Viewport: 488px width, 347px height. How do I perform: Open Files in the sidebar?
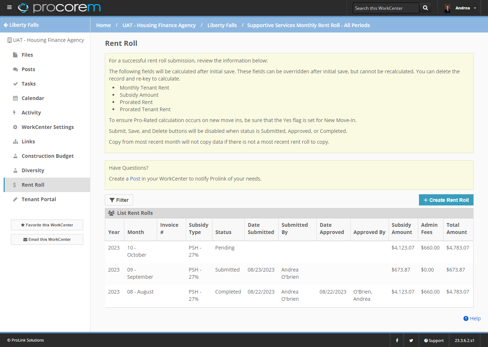click(x=27, y=55)
